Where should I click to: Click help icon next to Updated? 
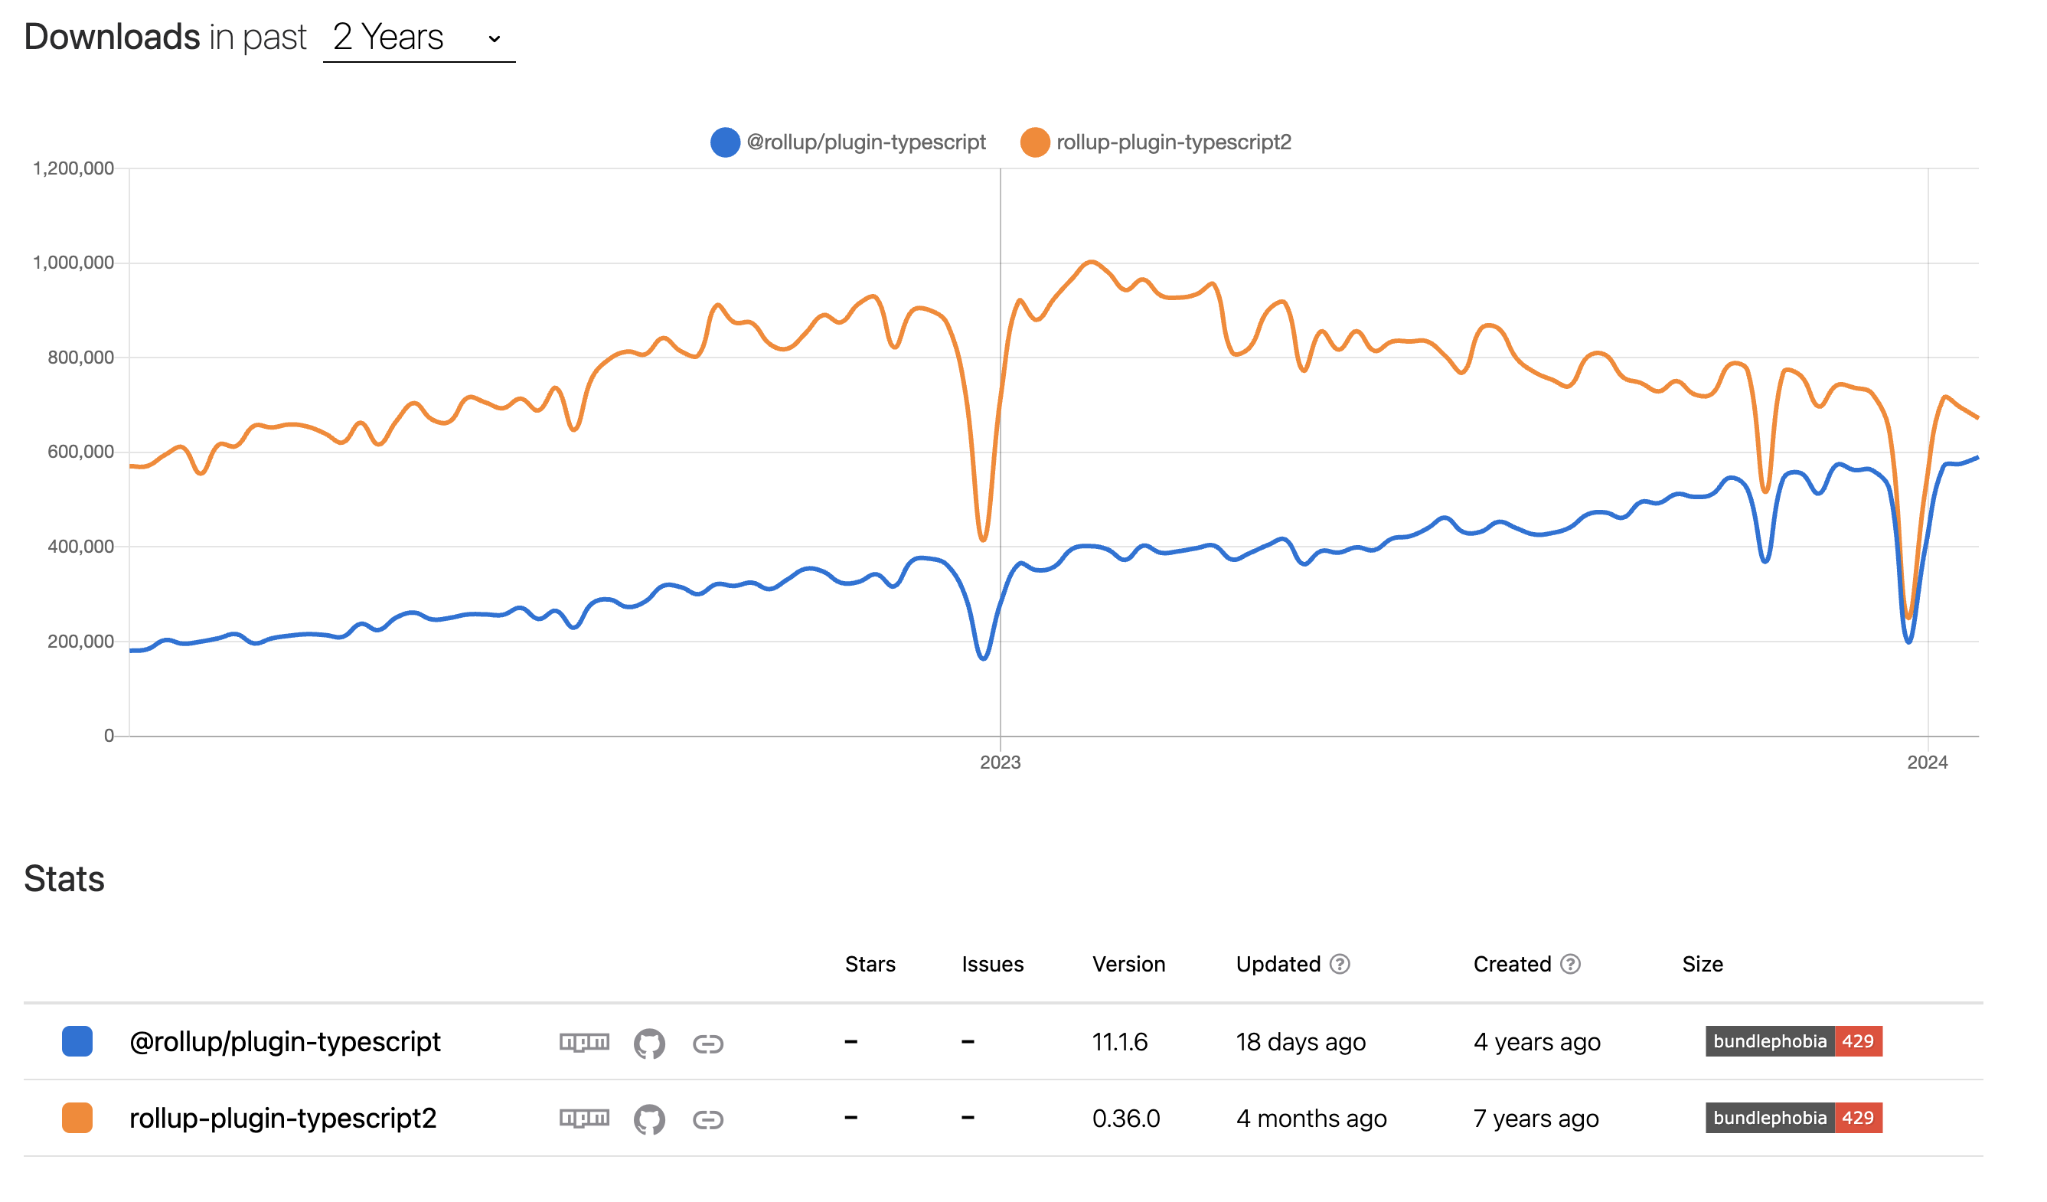click(1340, 964)
